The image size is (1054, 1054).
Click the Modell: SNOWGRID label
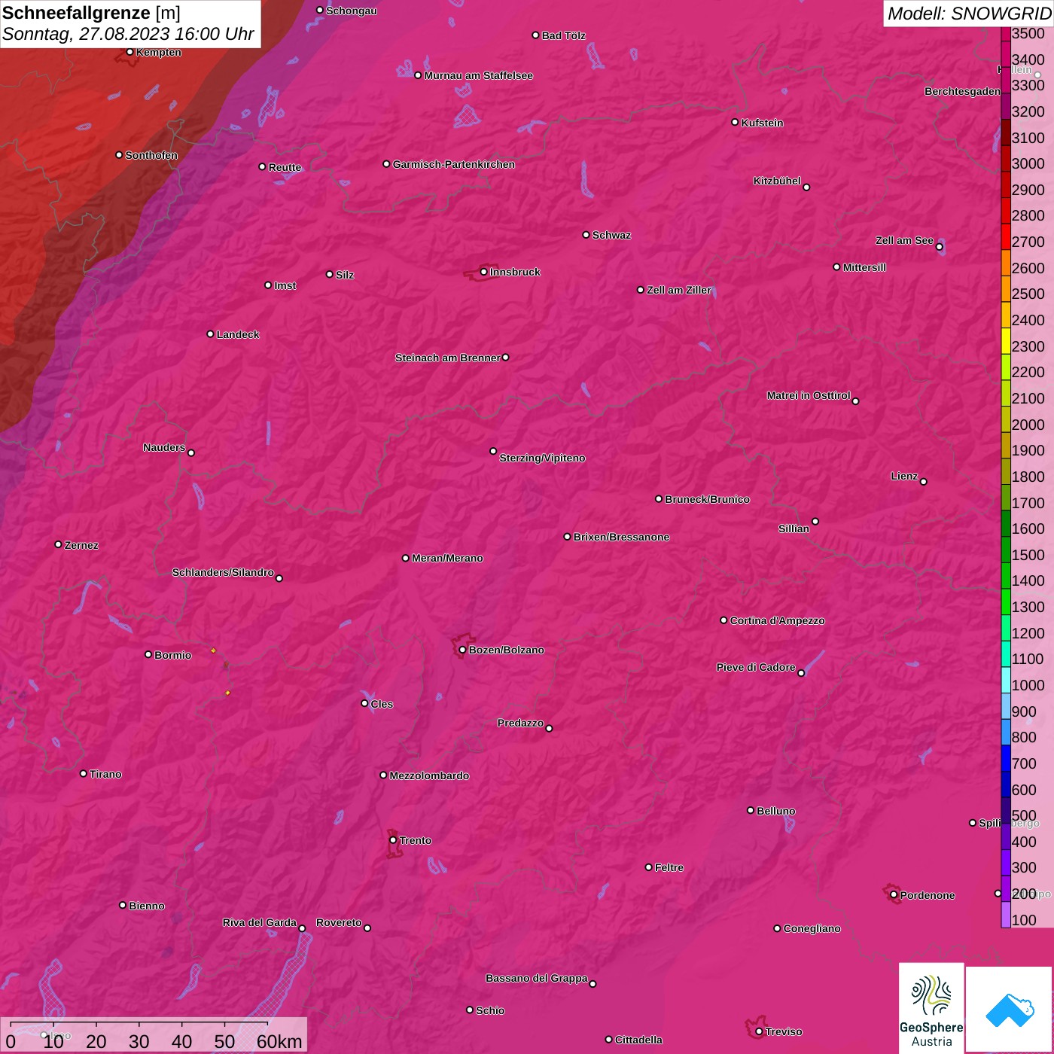click(968, 13)
